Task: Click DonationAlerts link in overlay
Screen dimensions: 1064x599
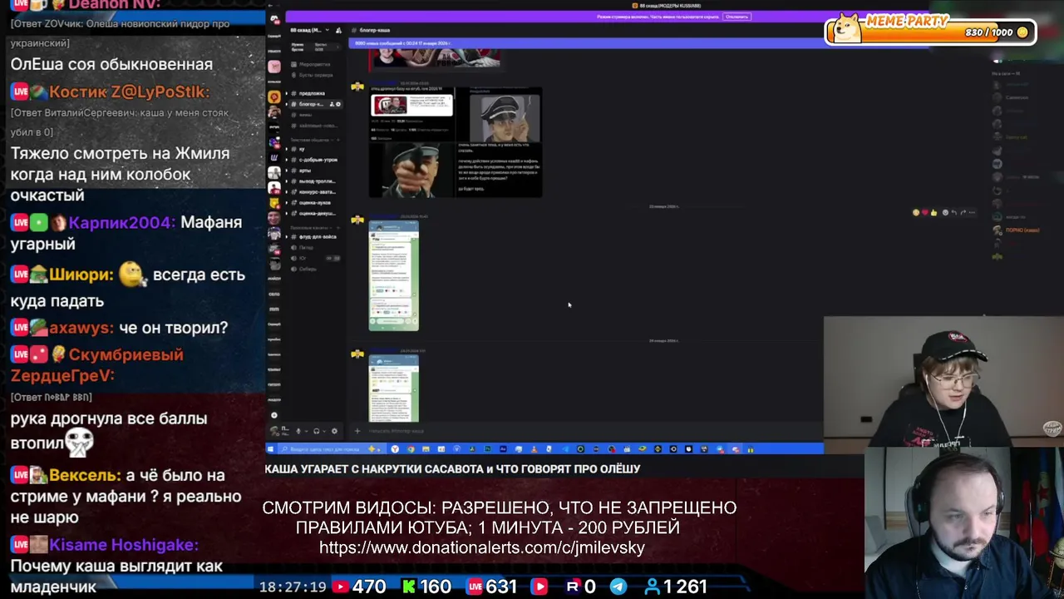Action: (x=482, y=547)
